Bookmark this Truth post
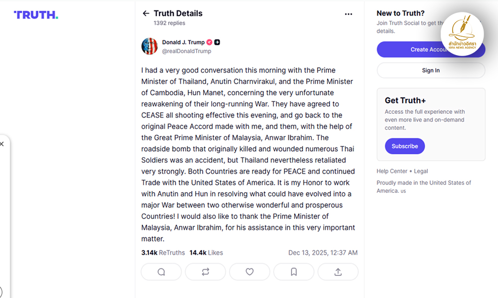The image size is (498, 298). [294, 272]
